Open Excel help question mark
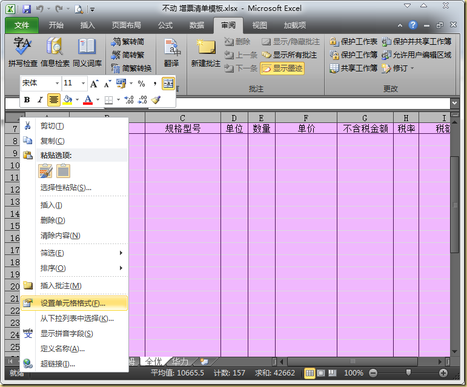The image size is (467, 387). click(x=413, y=25)
